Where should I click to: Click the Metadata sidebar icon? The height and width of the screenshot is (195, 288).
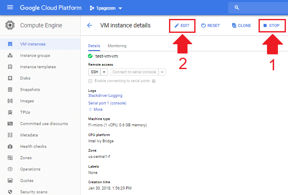[10, 135]
